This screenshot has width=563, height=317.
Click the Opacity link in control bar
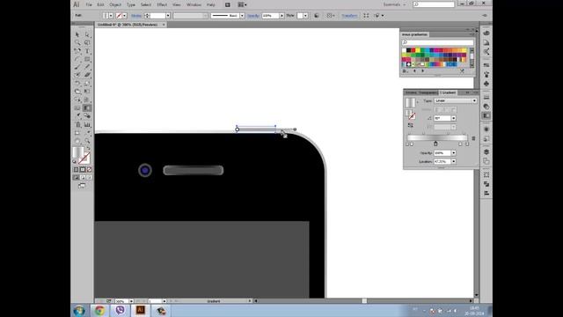pyautogui.click(x=253, y=16)
